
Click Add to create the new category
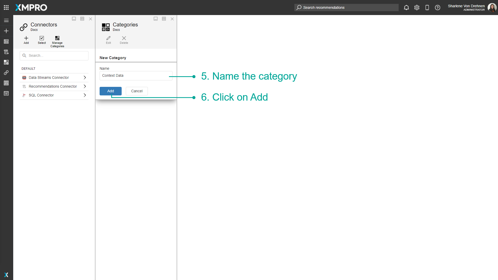[110, 91]
